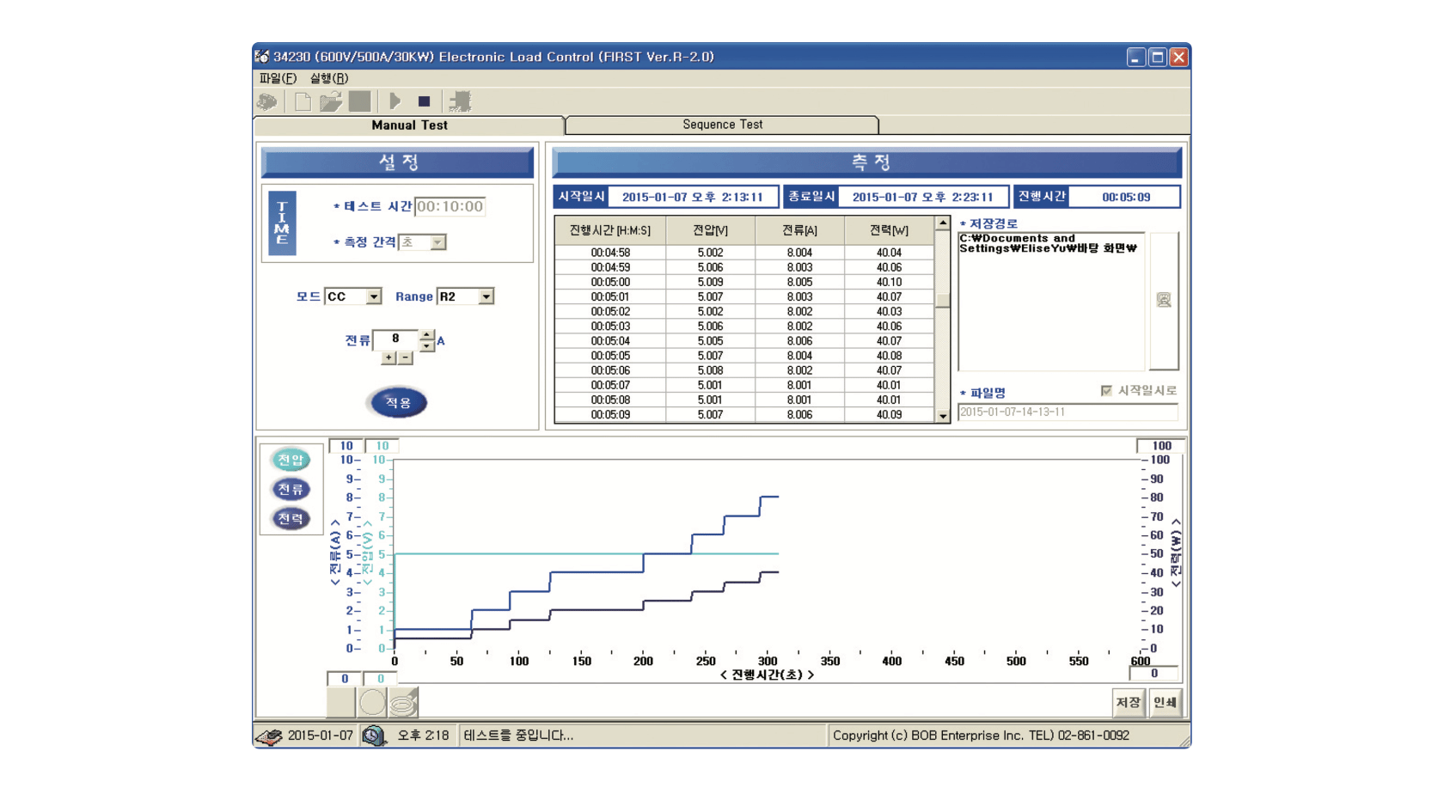Select the Manual Test tab

pos(409,125)
